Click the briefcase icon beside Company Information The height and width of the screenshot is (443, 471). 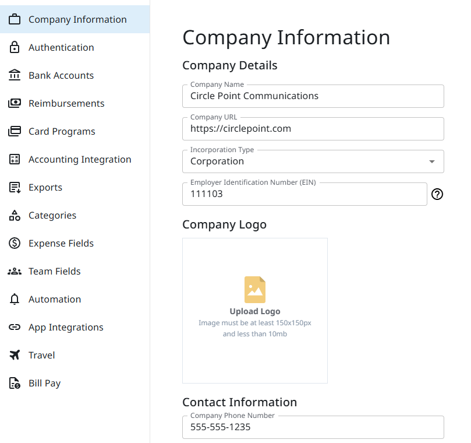15,19
